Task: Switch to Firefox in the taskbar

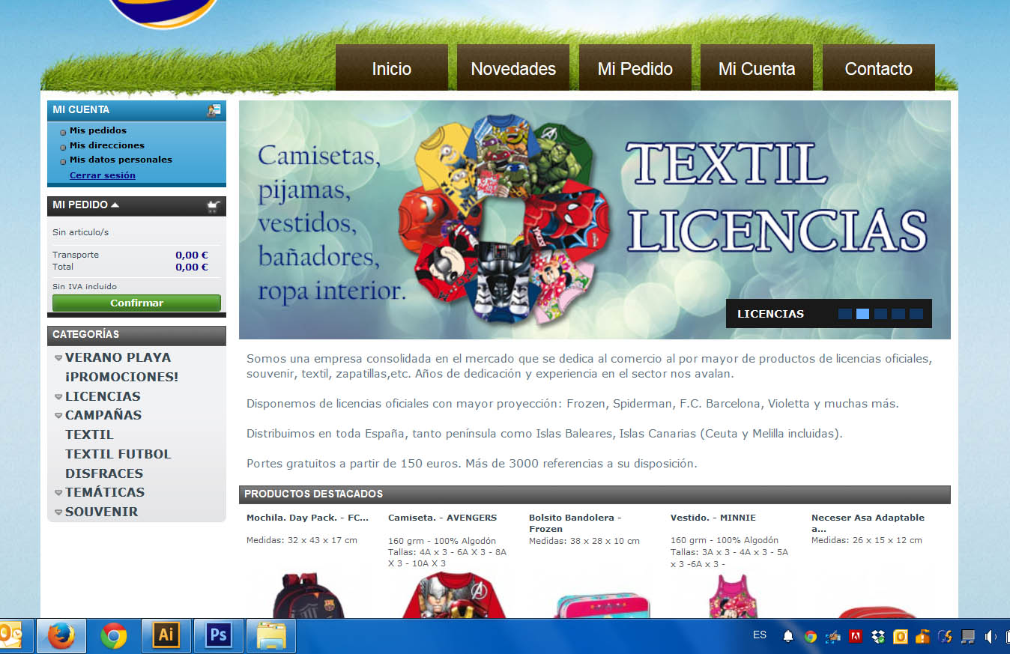Action: (x=61, y=636)
